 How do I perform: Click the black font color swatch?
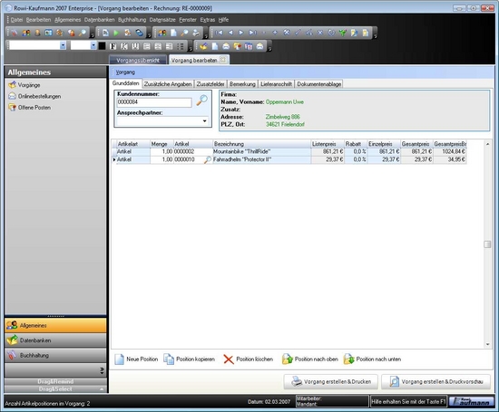coord(102,46)
